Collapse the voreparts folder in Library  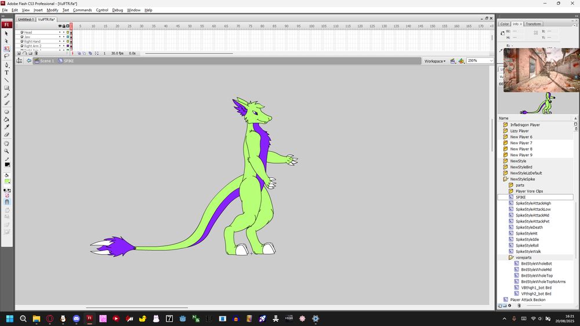[x=512, y=258]
